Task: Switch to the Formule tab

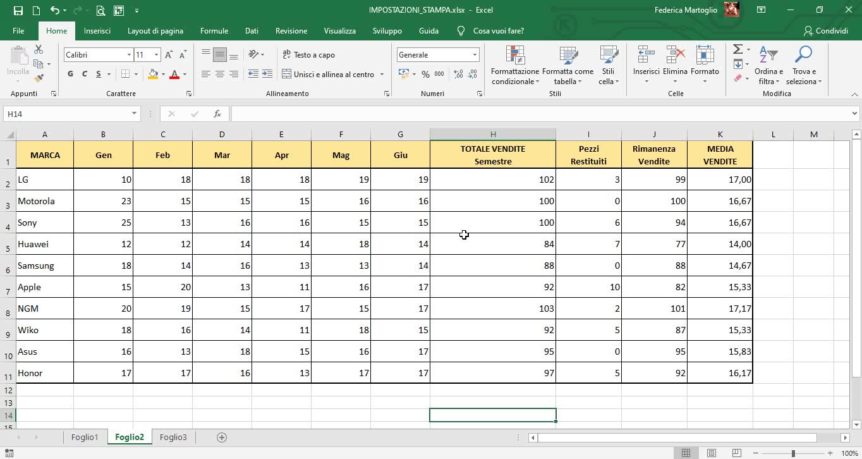Action: pos(214,30)
